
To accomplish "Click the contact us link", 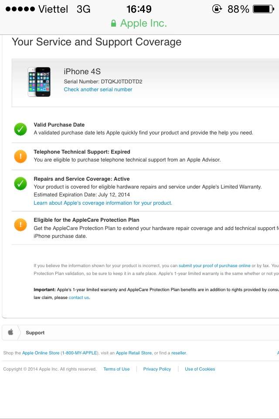I will (x=79, y=297).
